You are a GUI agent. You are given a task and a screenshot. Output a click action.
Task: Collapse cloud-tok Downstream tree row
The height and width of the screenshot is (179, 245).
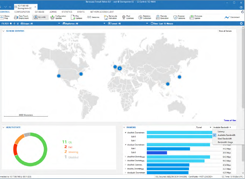(x=125, y=133)
